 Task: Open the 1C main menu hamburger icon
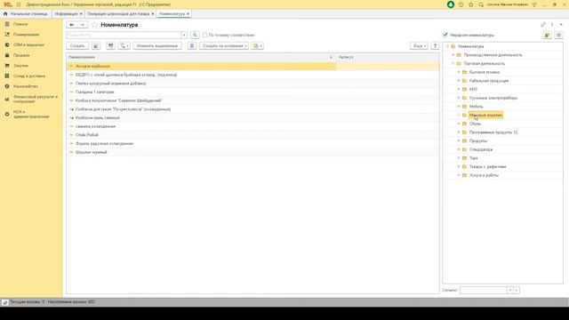click(x=19, y=4)
